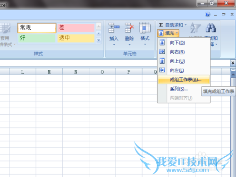Apply the 常规 cell style

click(x=37, y=28)
